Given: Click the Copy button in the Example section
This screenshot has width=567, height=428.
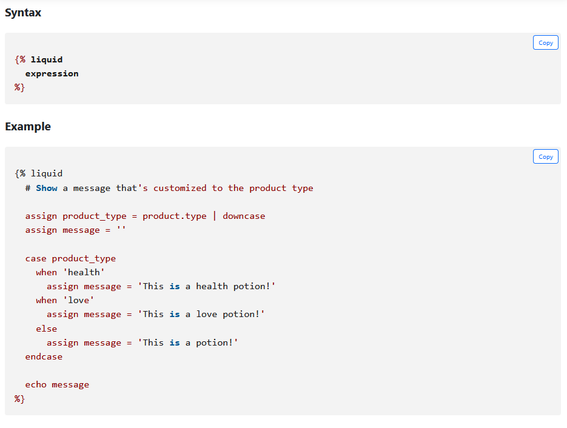Looking at the screenshot, I should 545,156.
